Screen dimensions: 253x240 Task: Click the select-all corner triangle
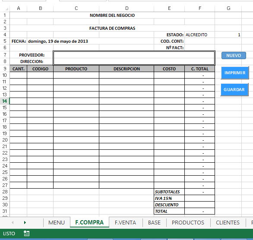[x=7, y=9]
